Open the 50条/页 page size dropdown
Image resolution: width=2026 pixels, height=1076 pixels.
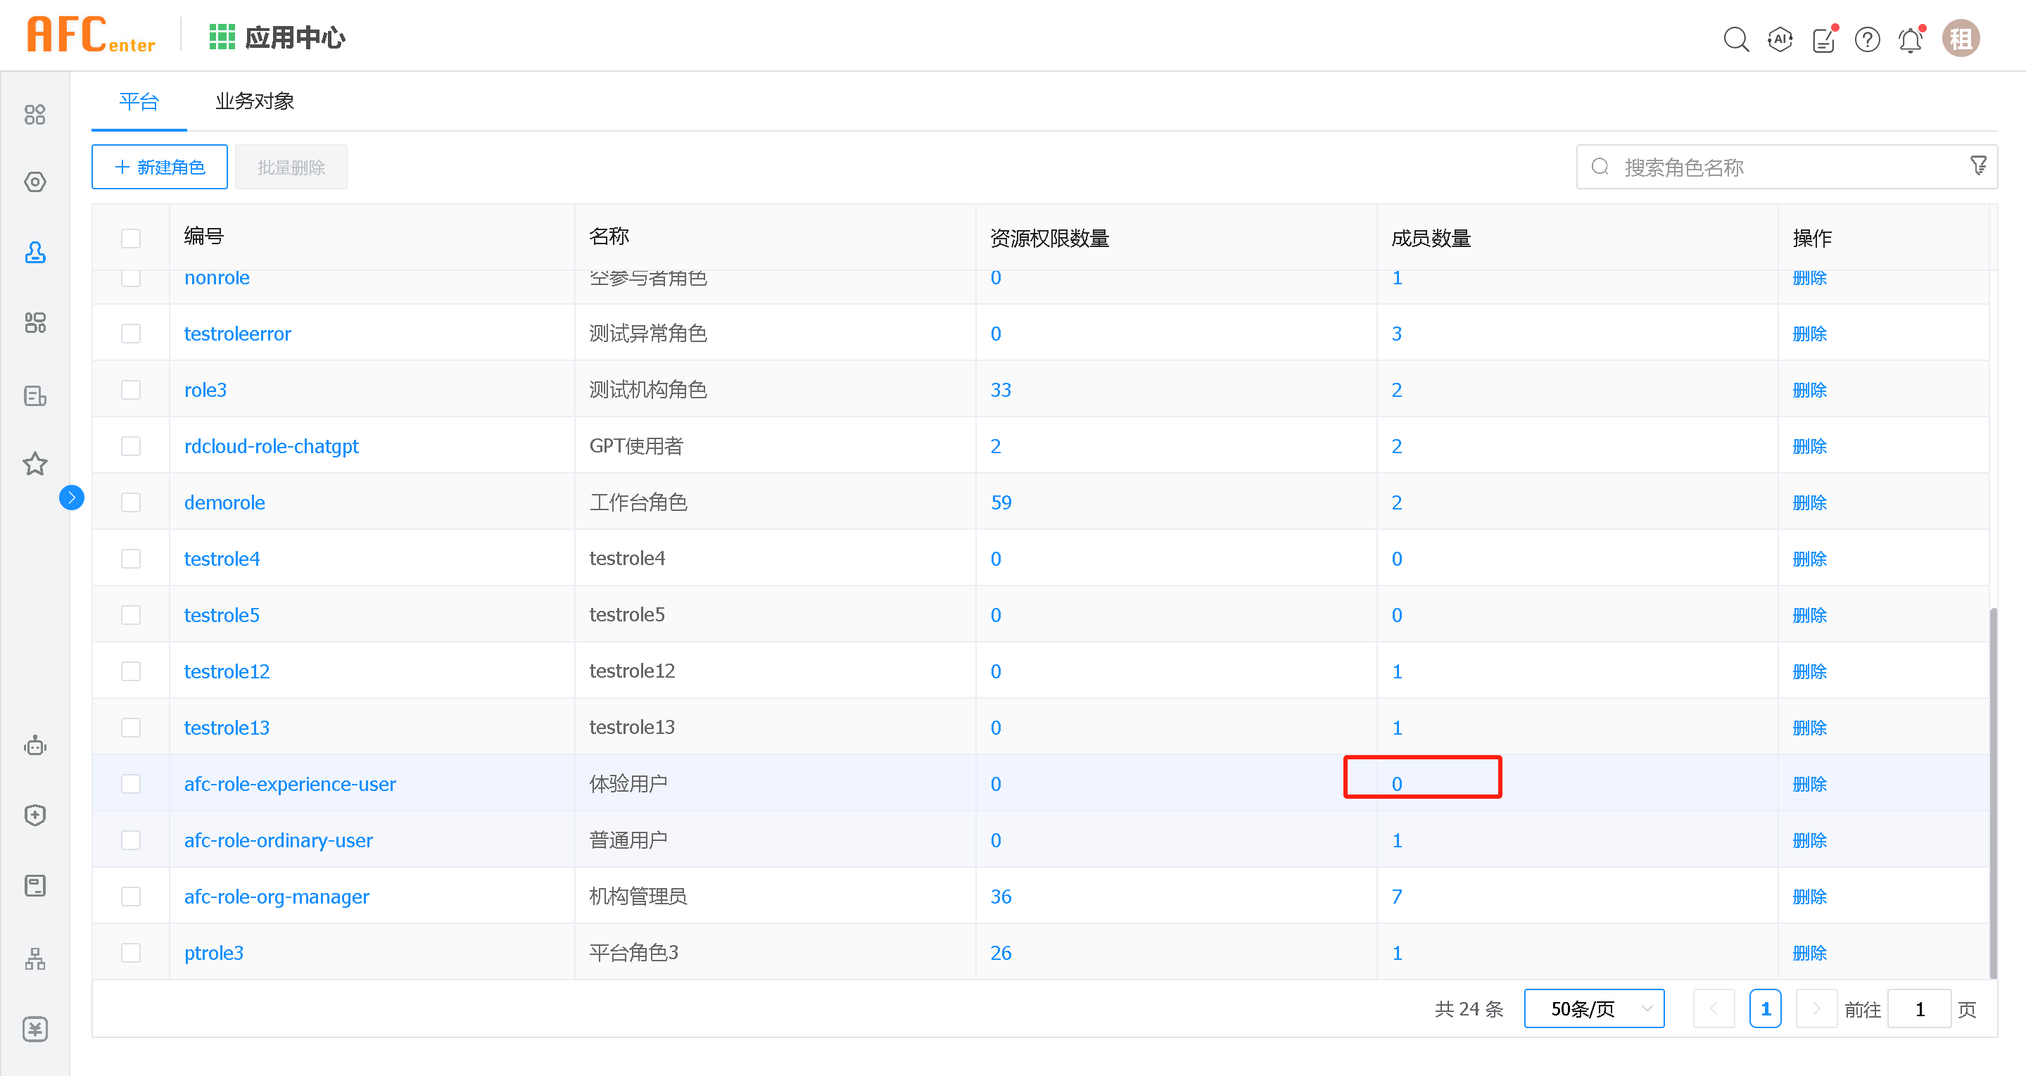pos(1593,1008)
